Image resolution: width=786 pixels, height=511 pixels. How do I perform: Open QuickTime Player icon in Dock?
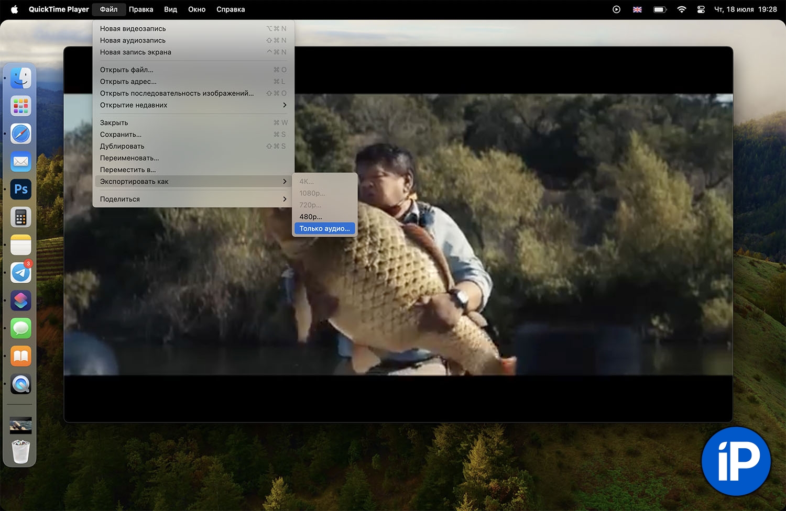click(21, 384)
